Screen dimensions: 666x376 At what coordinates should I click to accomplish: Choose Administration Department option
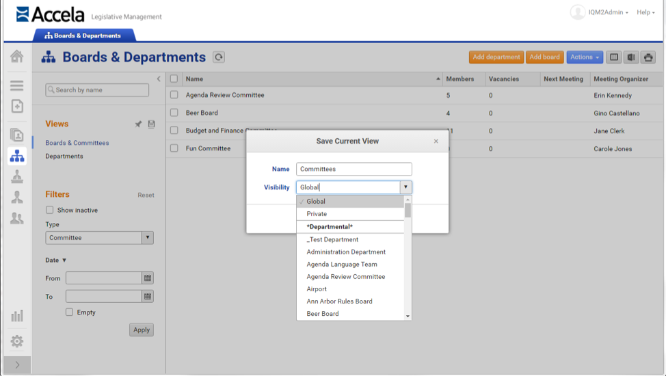(350, 252)
